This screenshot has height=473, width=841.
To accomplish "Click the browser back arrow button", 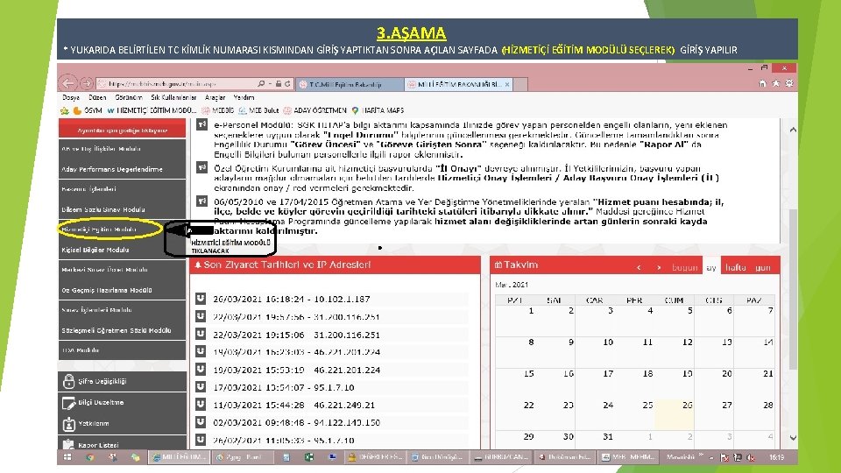I will pos(68,84).
